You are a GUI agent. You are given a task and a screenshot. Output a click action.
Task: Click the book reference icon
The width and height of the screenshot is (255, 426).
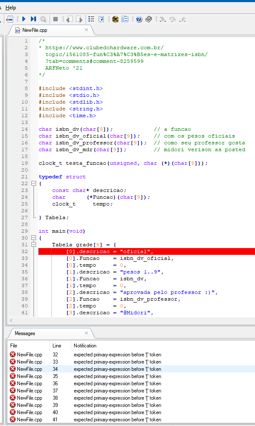click(149, 19)
